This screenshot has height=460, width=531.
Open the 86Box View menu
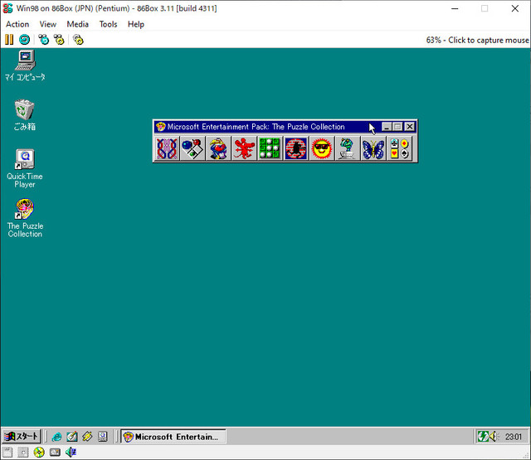pos(48,24)
